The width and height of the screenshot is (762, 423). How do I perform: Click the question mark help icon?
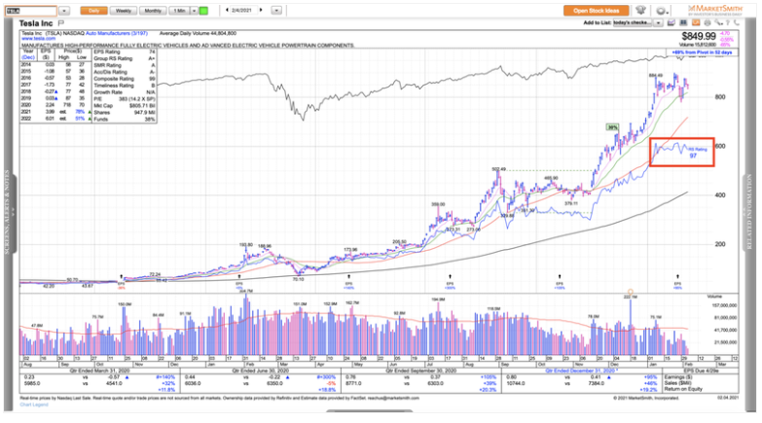point(729,22)
